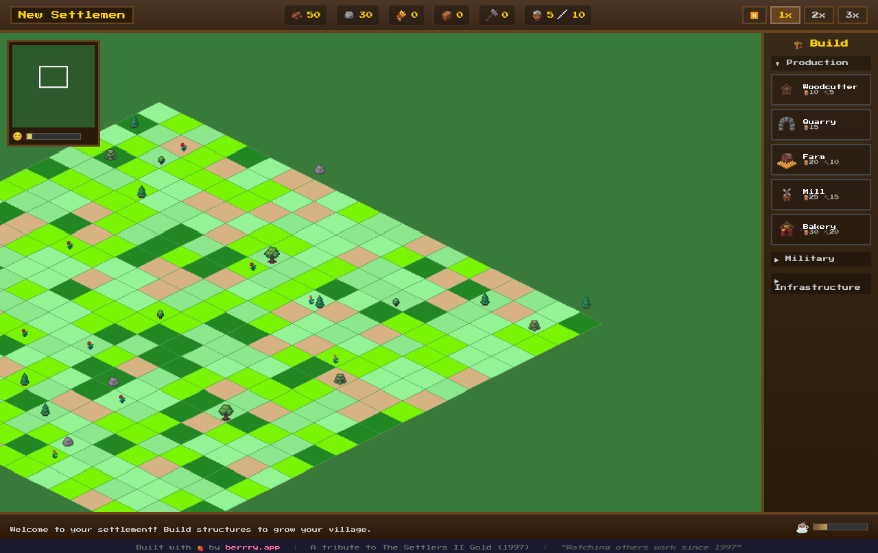Open the berrry.app link
Image resolution: width=878 pixels, height=553 pixels.
click(x=252, y=547)
